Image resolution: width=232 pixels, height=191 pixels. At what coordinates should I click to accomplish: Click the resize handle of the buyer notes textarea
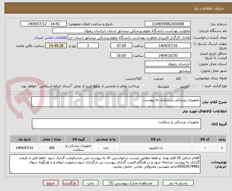coord(11,172)
